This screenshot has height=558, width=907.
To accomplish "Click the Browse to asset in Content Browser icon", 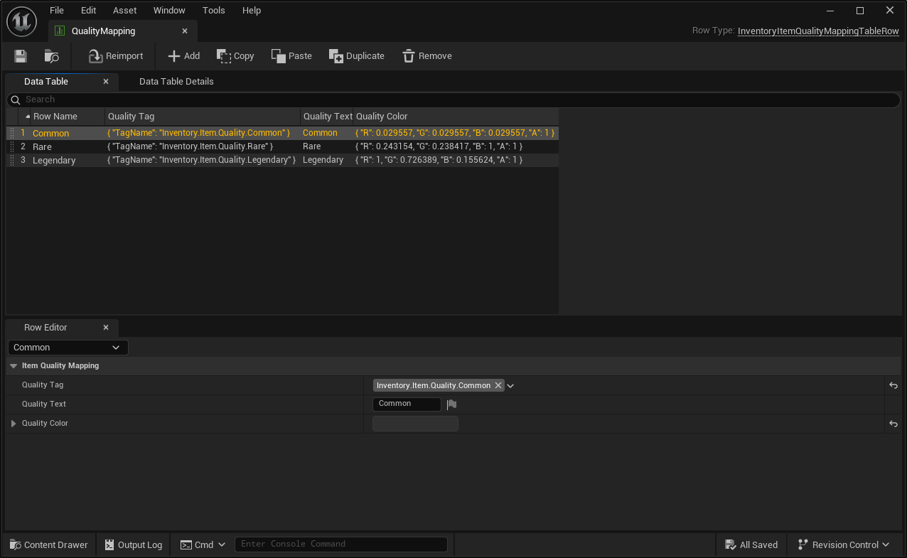I will tap(52, 56).
